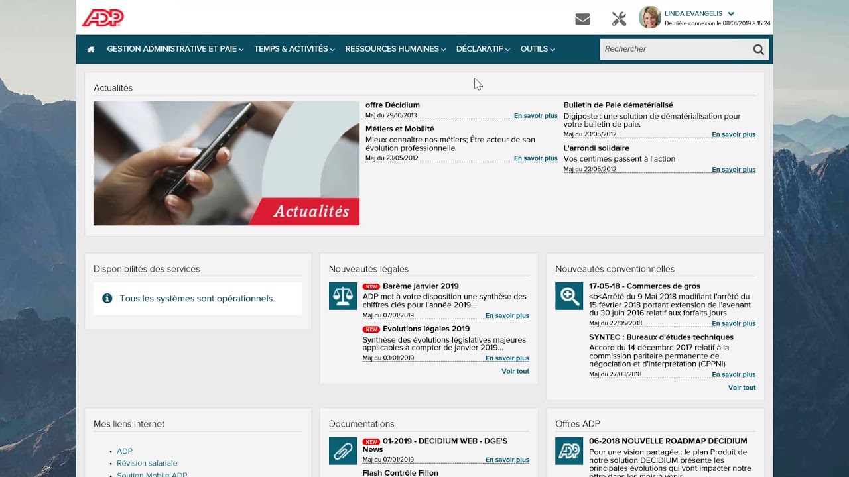Viewport: 849px width, 477px height.
Task: Click En savoir plus for Barème janvier 2019
Action: click(x=507, y=316)
